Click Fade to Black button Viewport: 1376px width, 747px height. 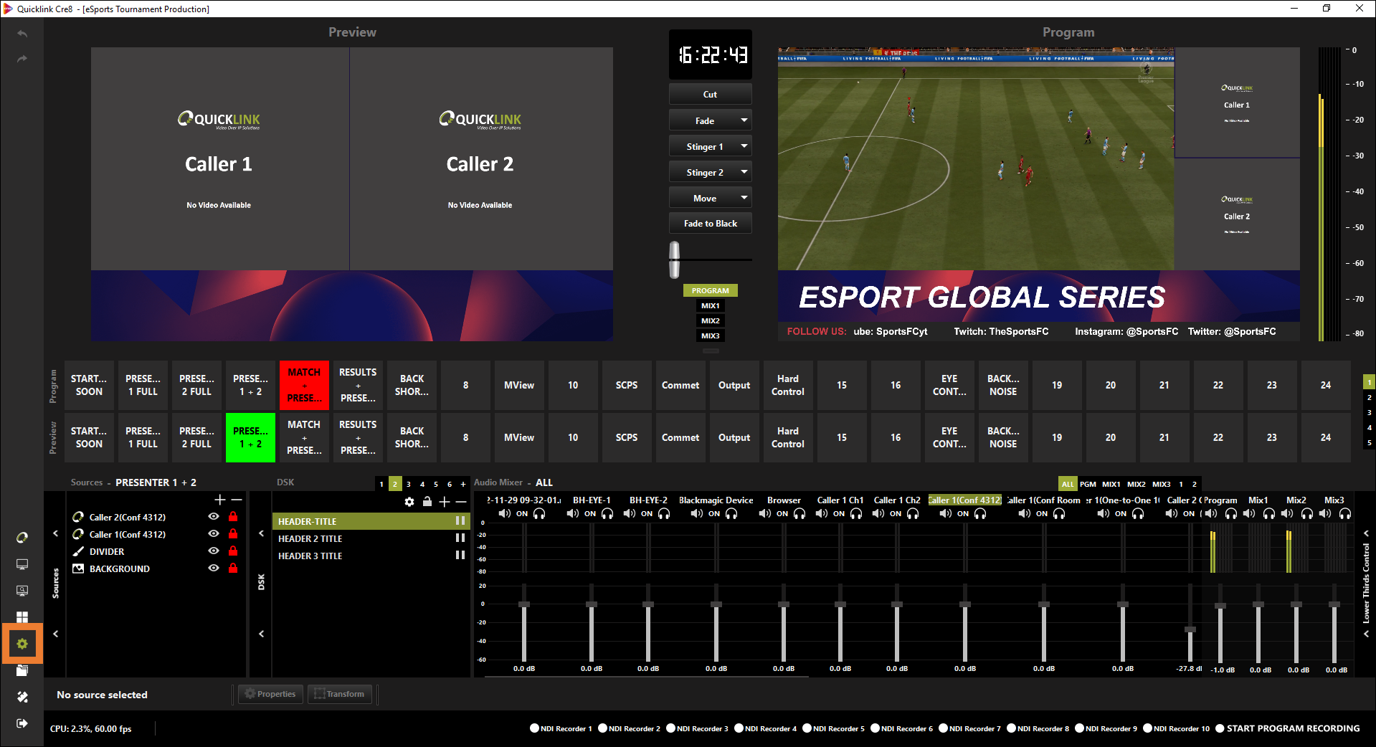point(710,224)
